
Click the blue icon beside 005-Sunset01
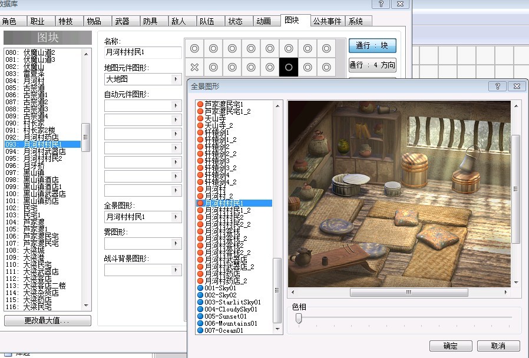pyautogui.click(x=200, y=316)
